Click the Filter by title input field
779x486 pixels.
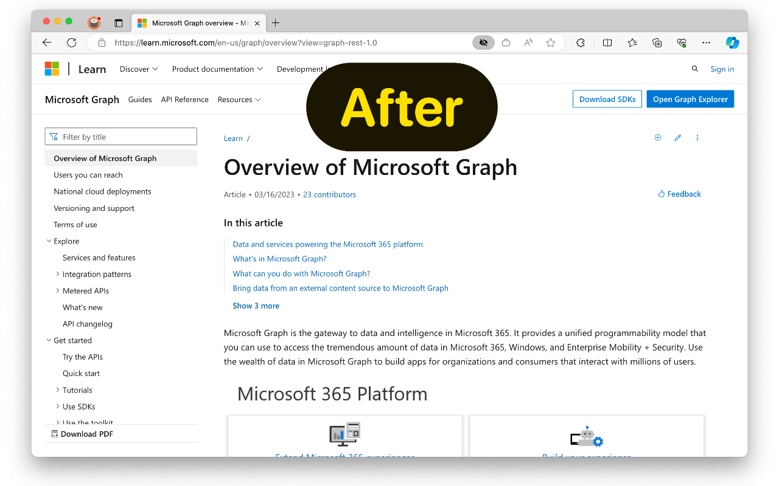(x=121, y=136)
